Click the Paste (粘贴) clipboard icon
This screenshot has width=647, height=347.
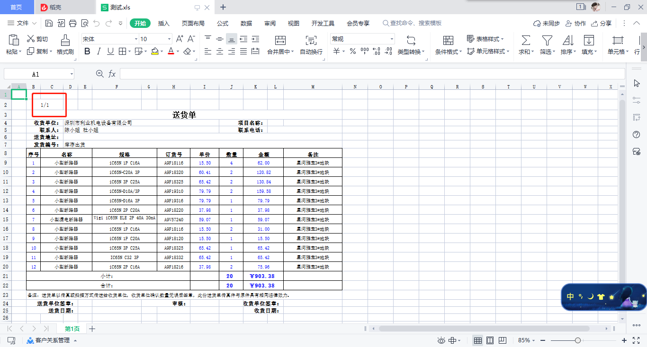pos(14,40)
